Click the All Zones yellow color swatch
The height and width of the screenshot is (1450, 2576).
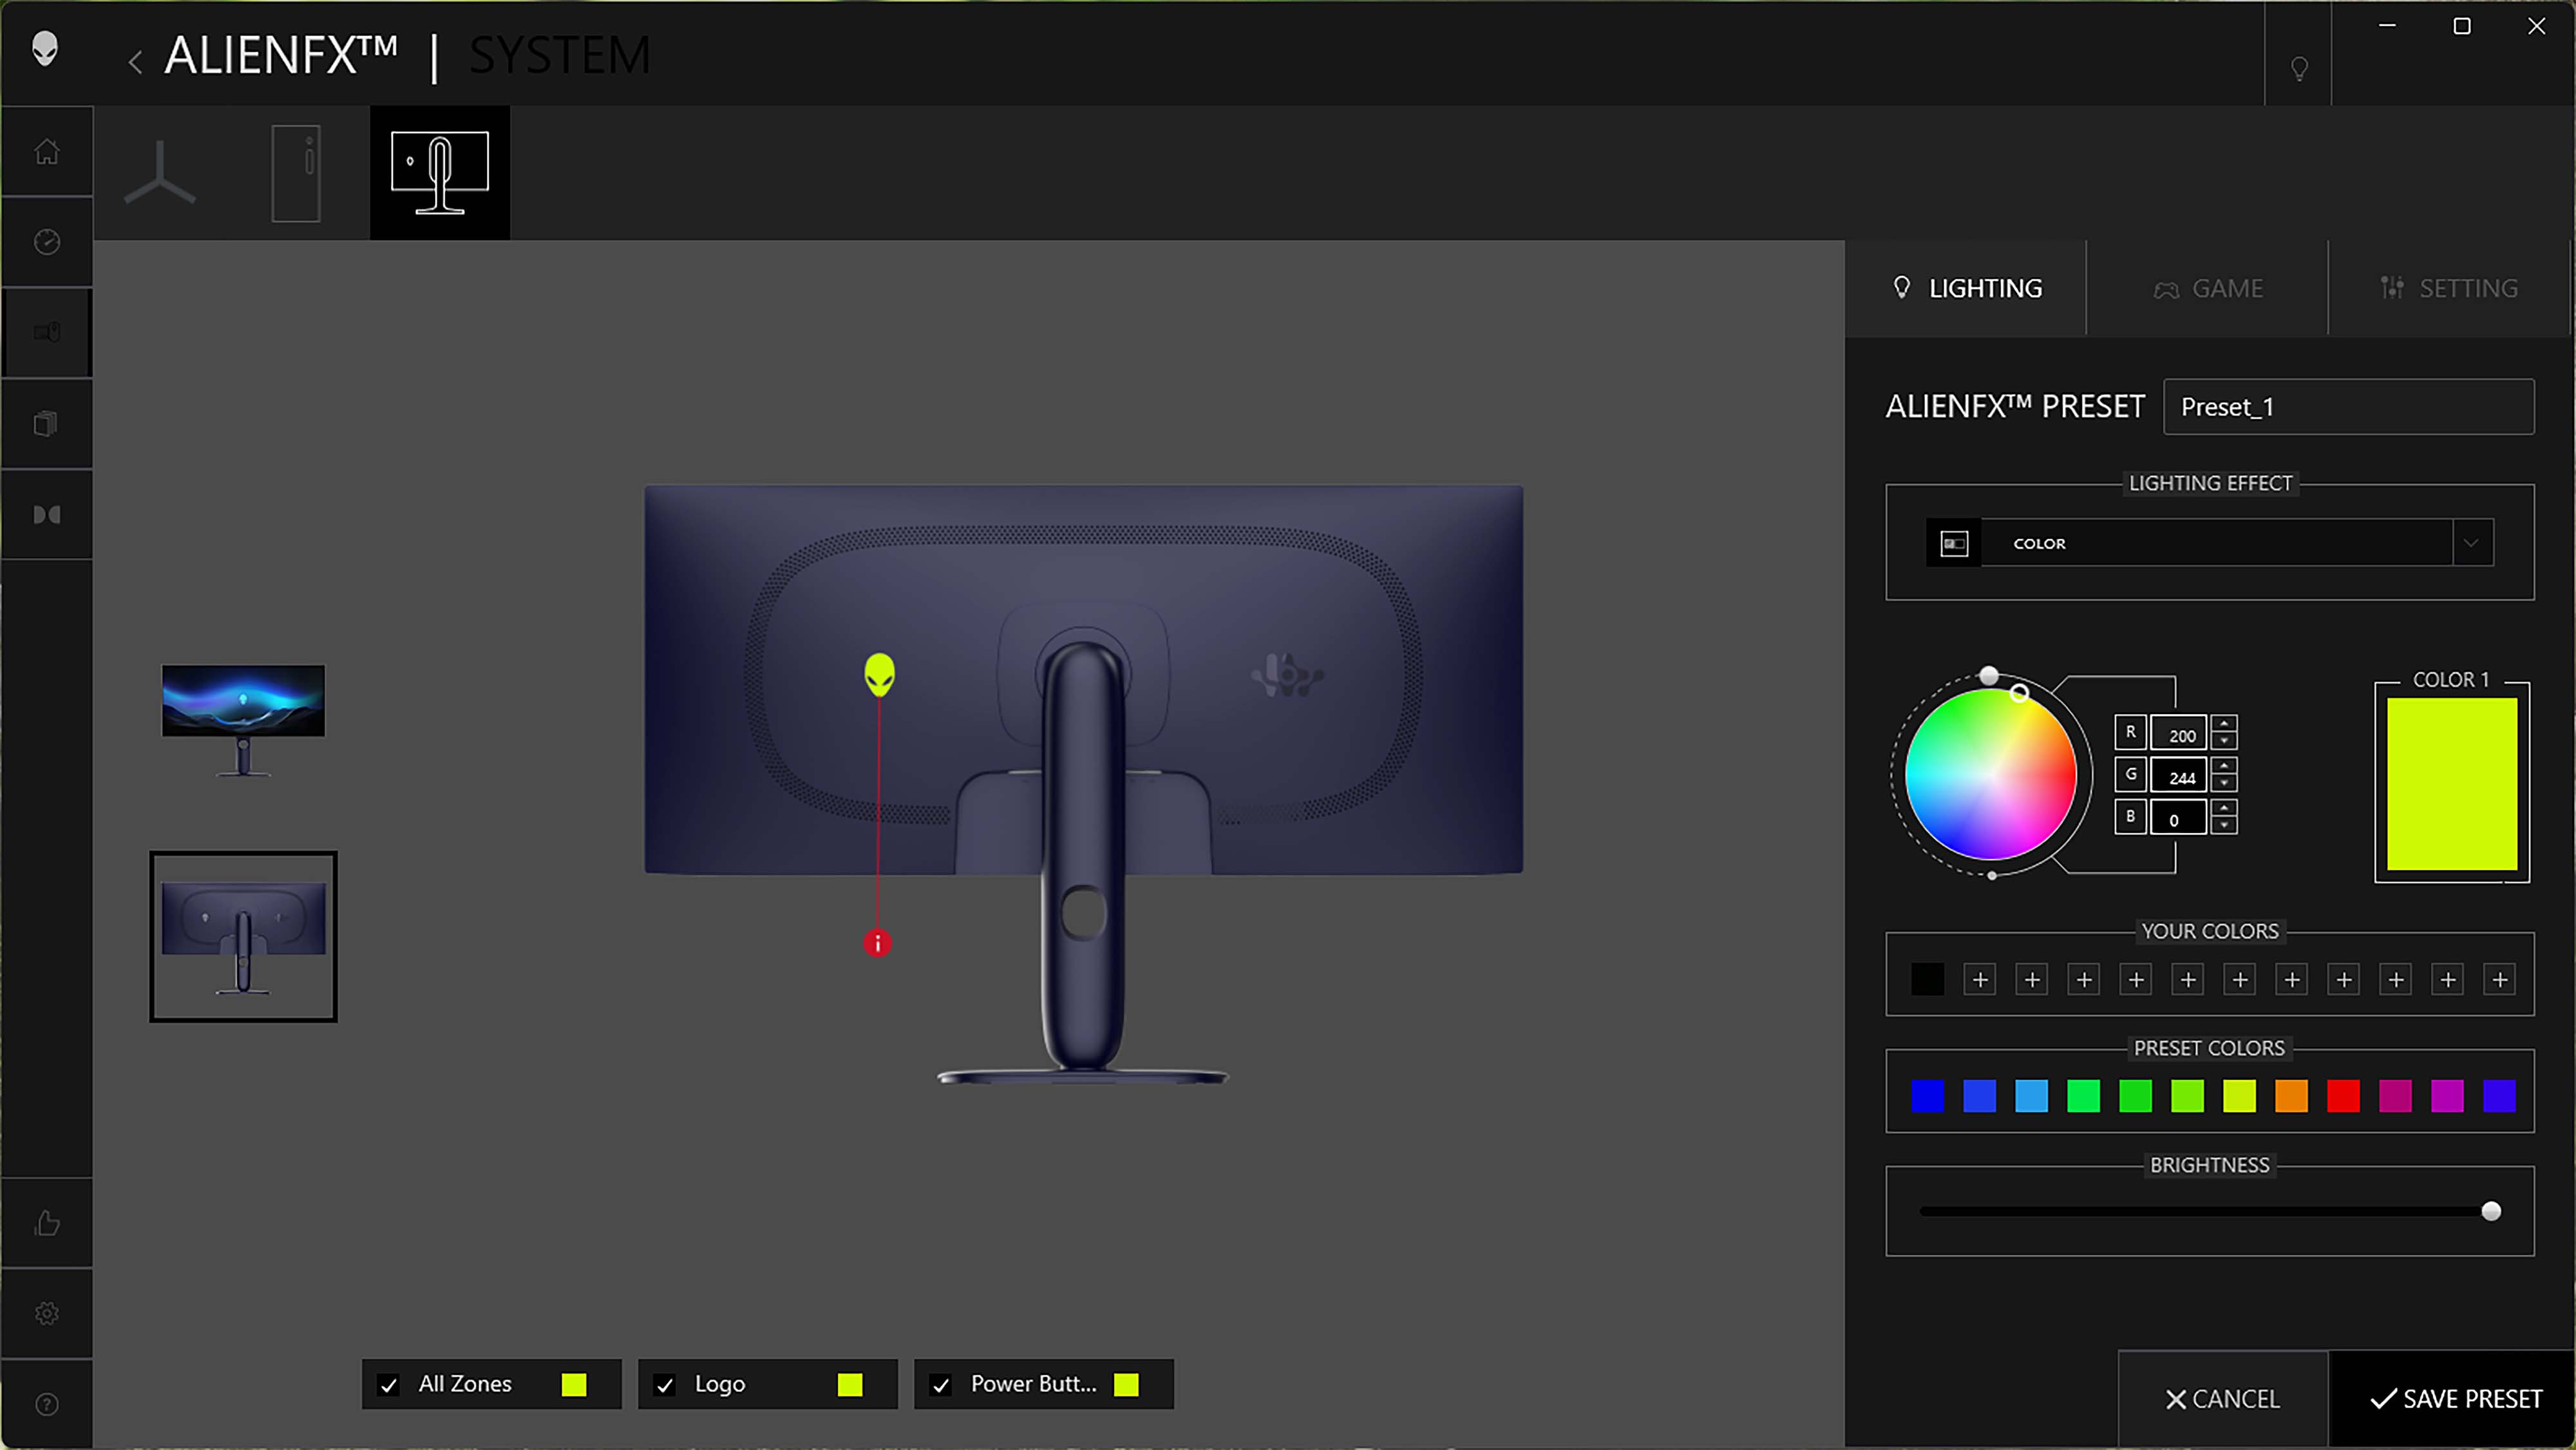pos(574,1385)
